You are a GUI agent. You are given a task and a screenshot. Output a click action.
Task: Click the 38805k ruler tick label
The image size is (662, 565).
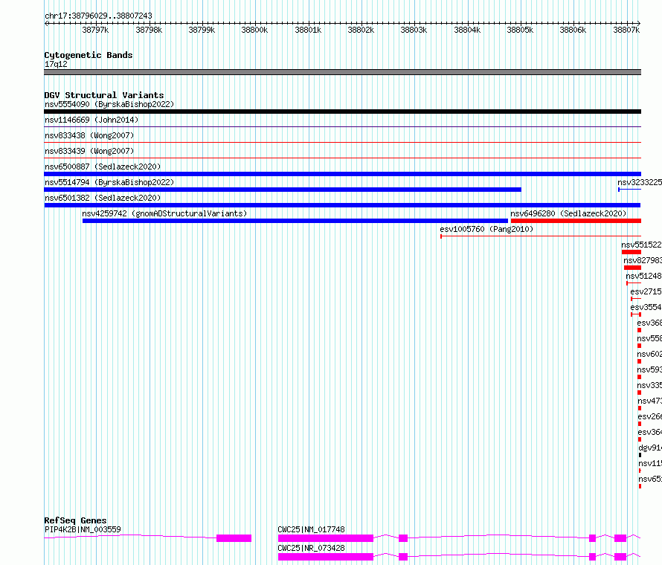click(x=520, y=30)
